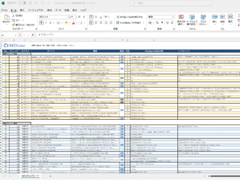
Task: Toggle wrap text (折り返して全体を表示する)
Action: pyautogui.click(x=129, y=17)
